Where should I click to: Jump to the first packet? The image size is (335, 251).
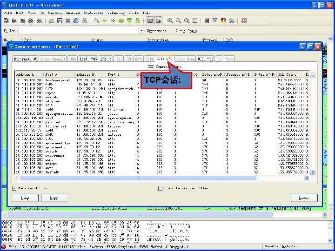coord(129,21)
